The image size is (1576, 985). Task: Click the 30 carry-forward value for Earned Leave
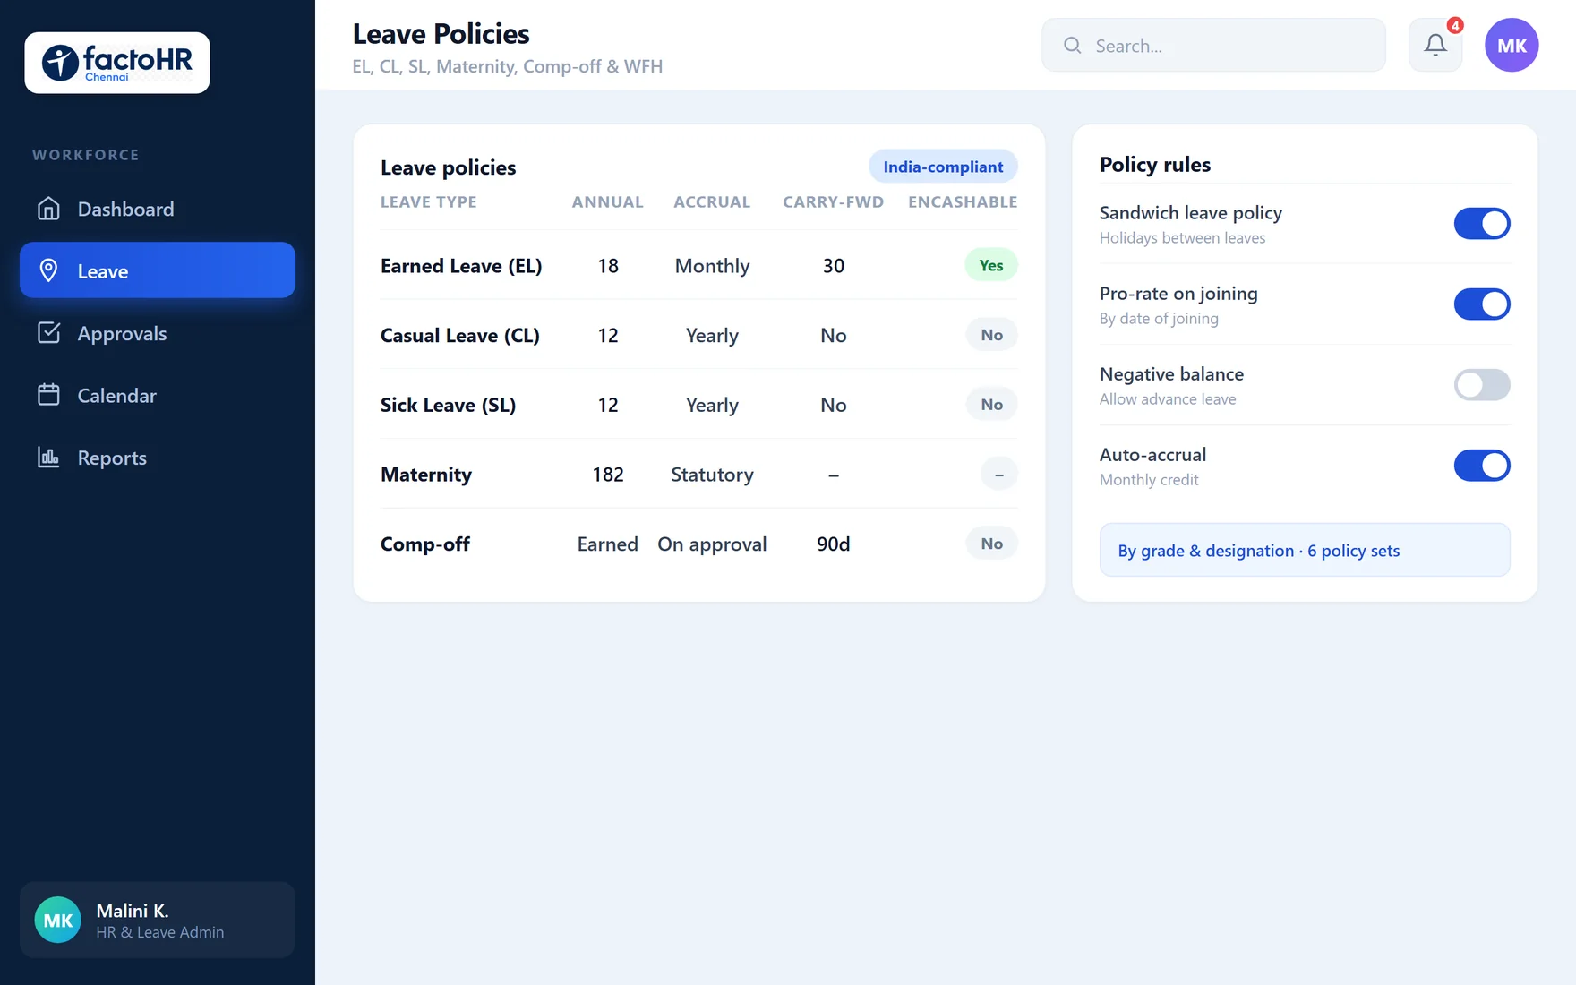[x=834, y=266]
